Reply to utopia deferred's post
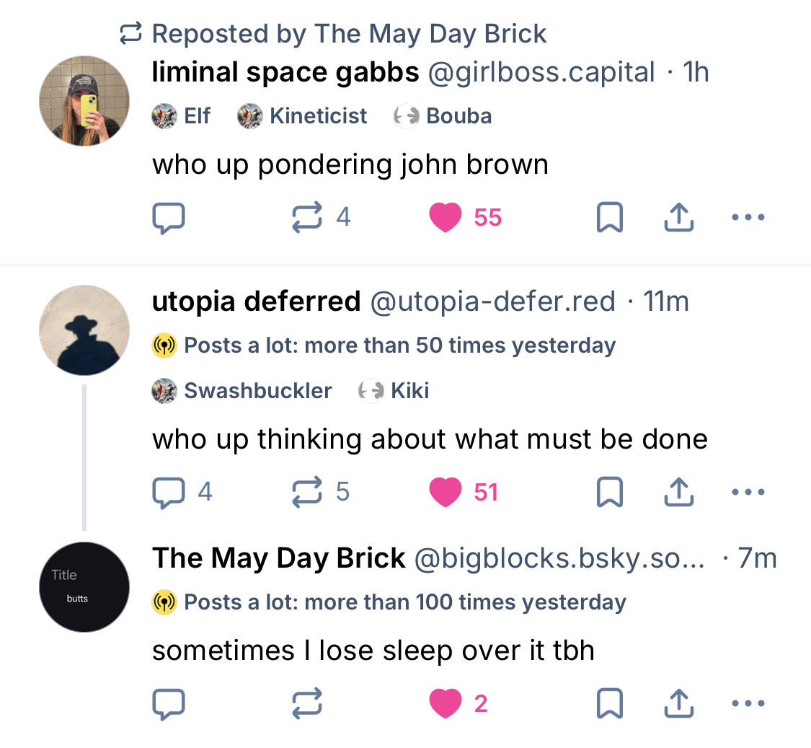Screen dimensions: 811x748 pos(169,492)
